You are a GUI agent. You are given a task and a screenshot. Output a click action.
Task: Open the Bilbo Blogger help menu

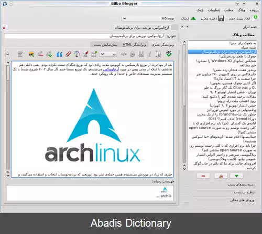click(x=200, y=10)
